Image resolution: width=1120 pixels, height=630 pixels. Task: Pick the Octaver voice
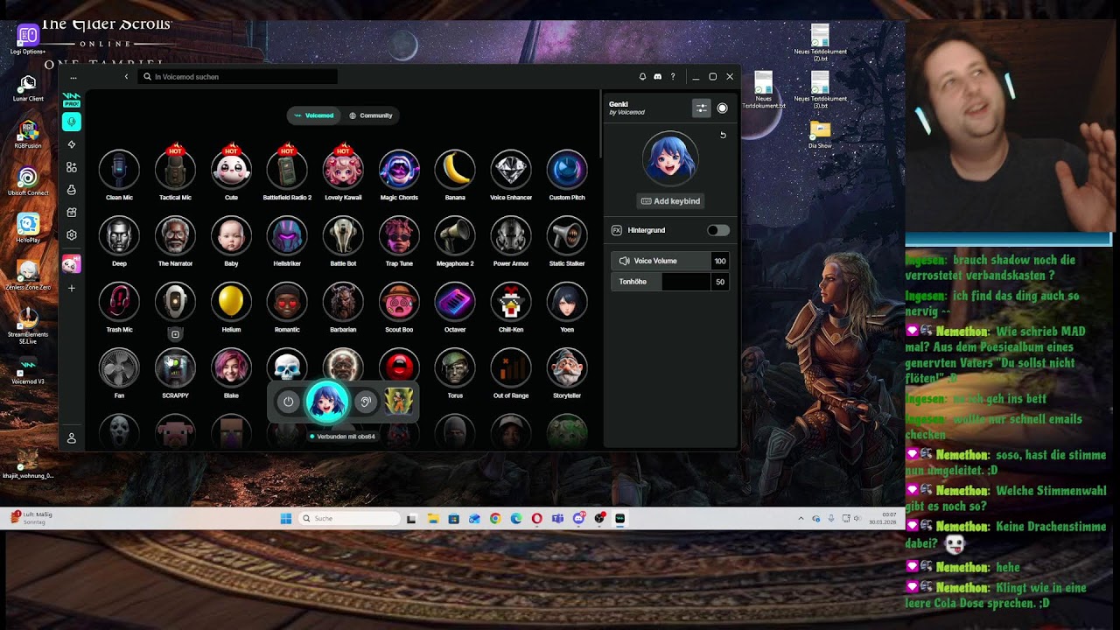(455, 302)
